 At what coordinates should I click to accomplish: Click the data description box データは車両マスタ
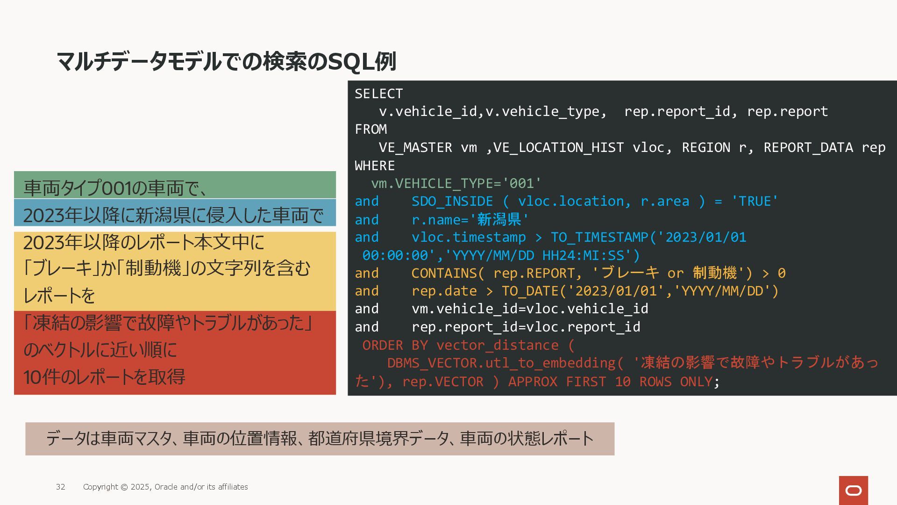(320, 439)
